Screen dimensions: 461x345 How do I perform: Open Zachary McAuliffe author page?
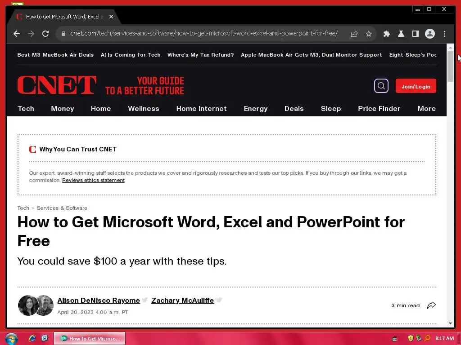click(x=183, y=301)
